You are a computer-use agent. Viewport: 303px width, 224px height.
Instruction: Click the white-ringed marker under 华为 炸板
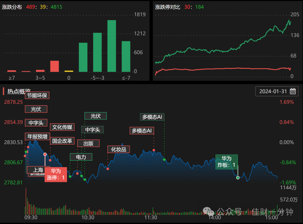[238, 178]
